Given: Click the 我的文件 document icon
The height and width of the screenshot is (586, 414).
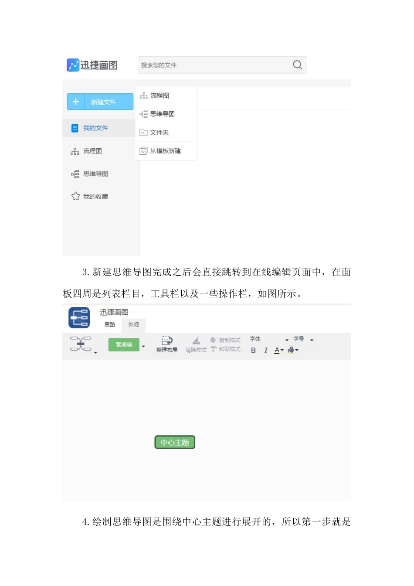Looking at the screenshot, I should 75,128.
